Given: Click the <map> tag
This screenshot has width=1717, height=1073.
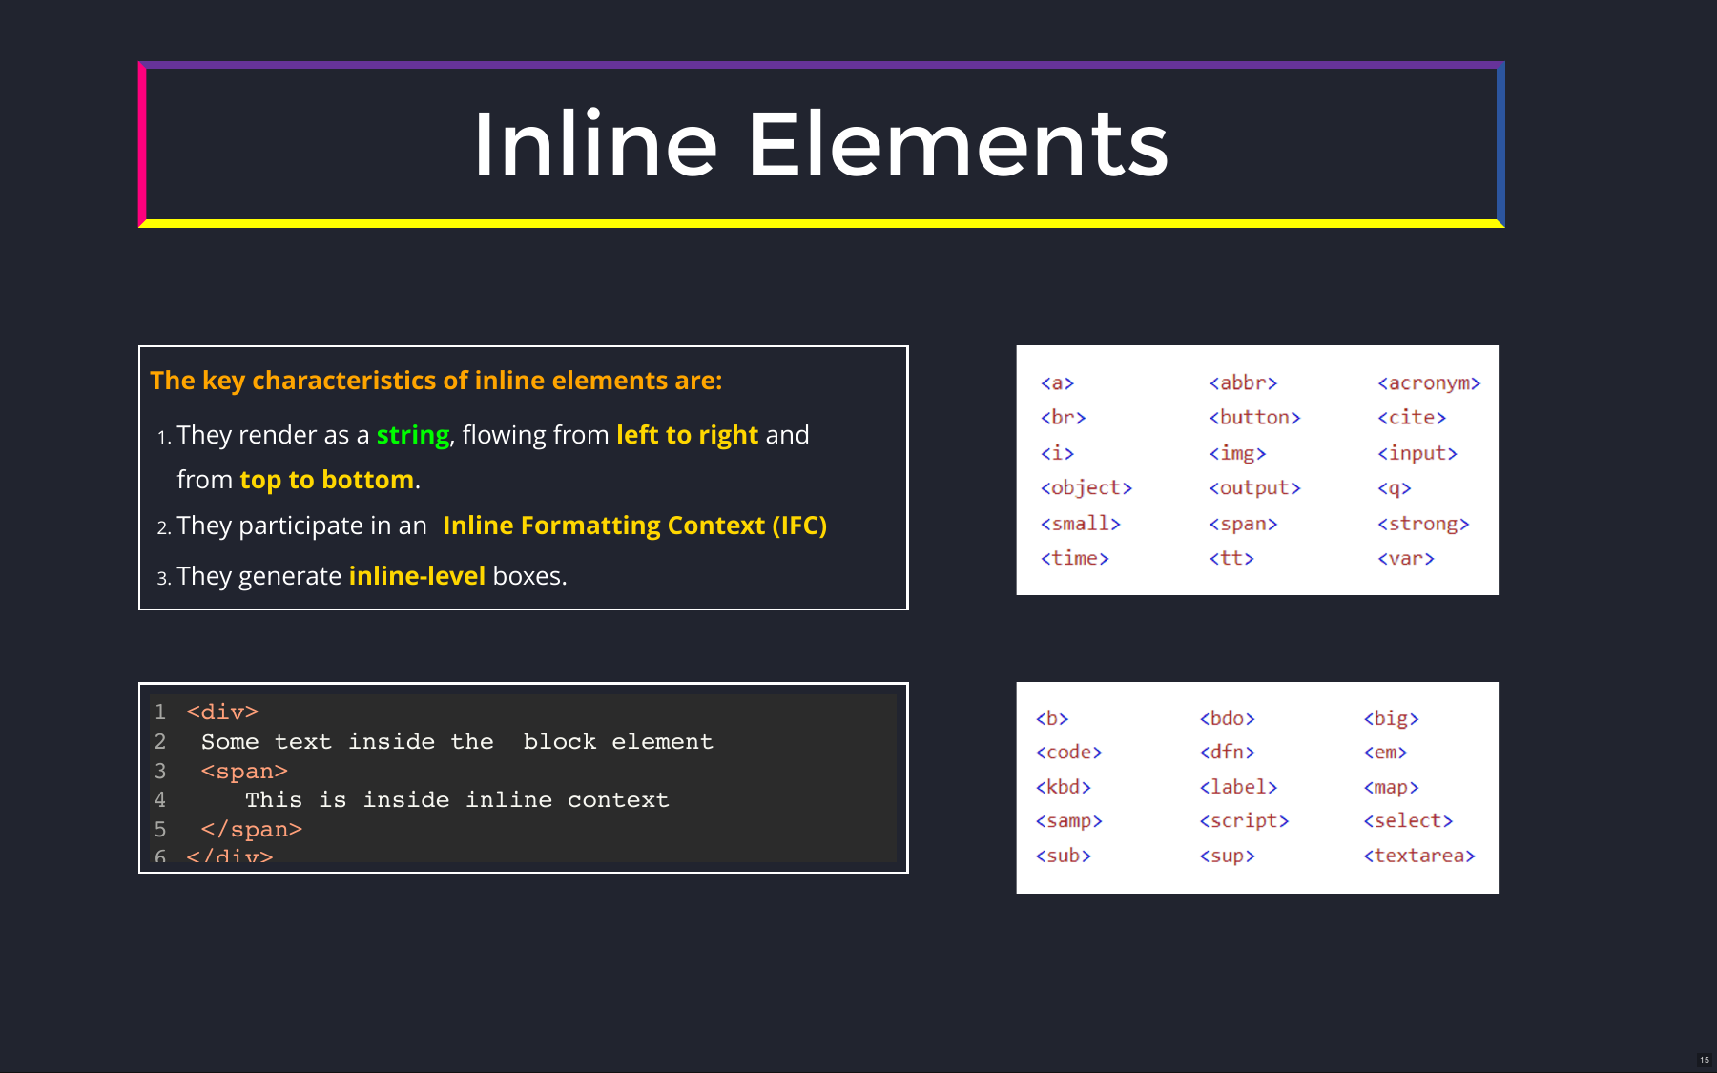Looking at the screenshot, I should [1391, 787].
